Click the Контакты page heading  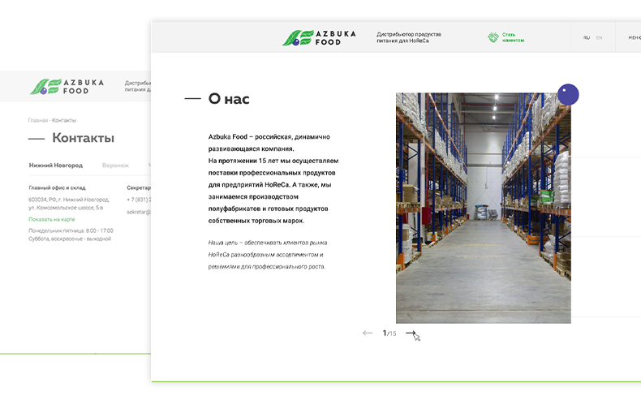[83, 138]
